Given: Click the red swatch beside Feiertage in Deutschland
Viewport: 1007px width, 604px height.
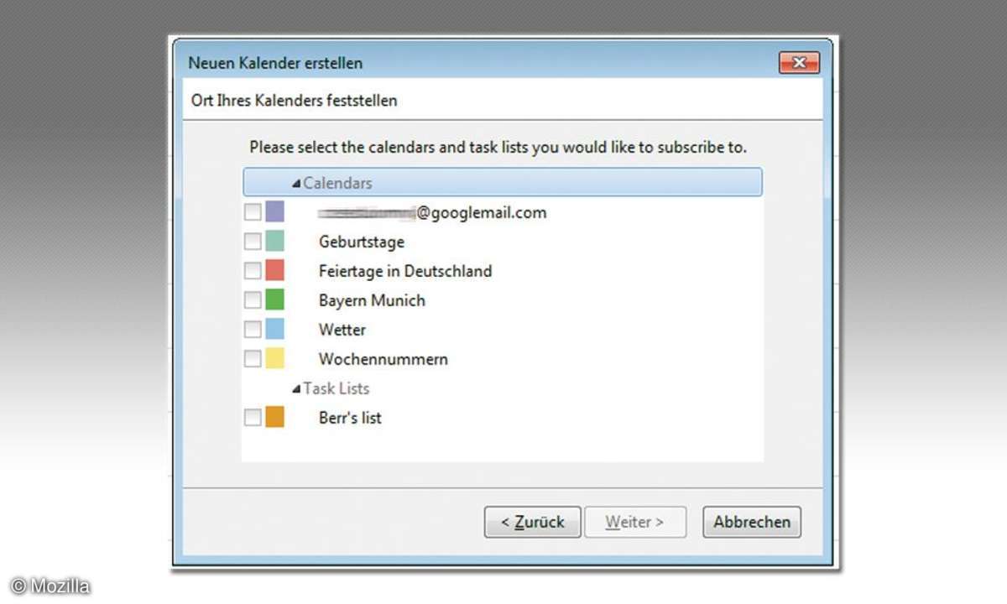Looking at the screenshot, I should tap(274, 271).
